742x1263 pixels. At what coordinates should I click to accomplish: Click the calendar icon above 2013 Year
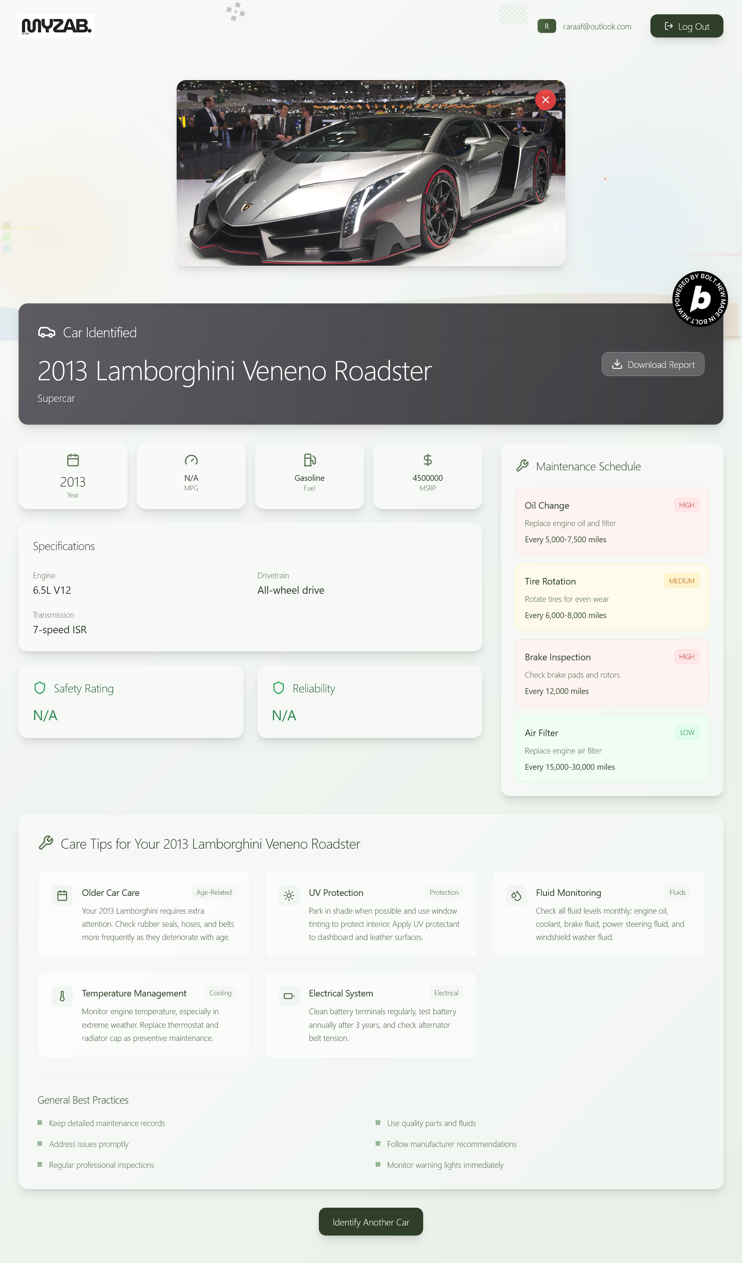click(73, 460)
